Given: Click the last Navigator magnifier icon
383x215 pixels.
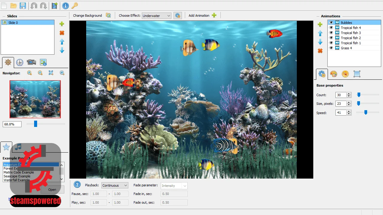Looking at the screenshot, I should [x=62, y=73].
